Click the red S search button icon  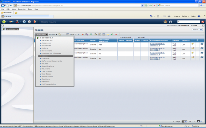click(x=203, y=22)
